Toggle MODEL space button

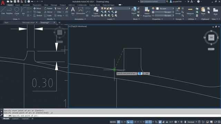point(113,122)
